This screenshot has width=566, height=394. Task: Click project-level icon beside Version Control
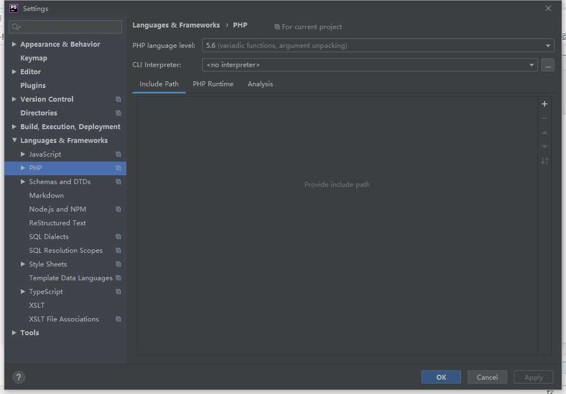pyautogui.click(x=118, y=99)
